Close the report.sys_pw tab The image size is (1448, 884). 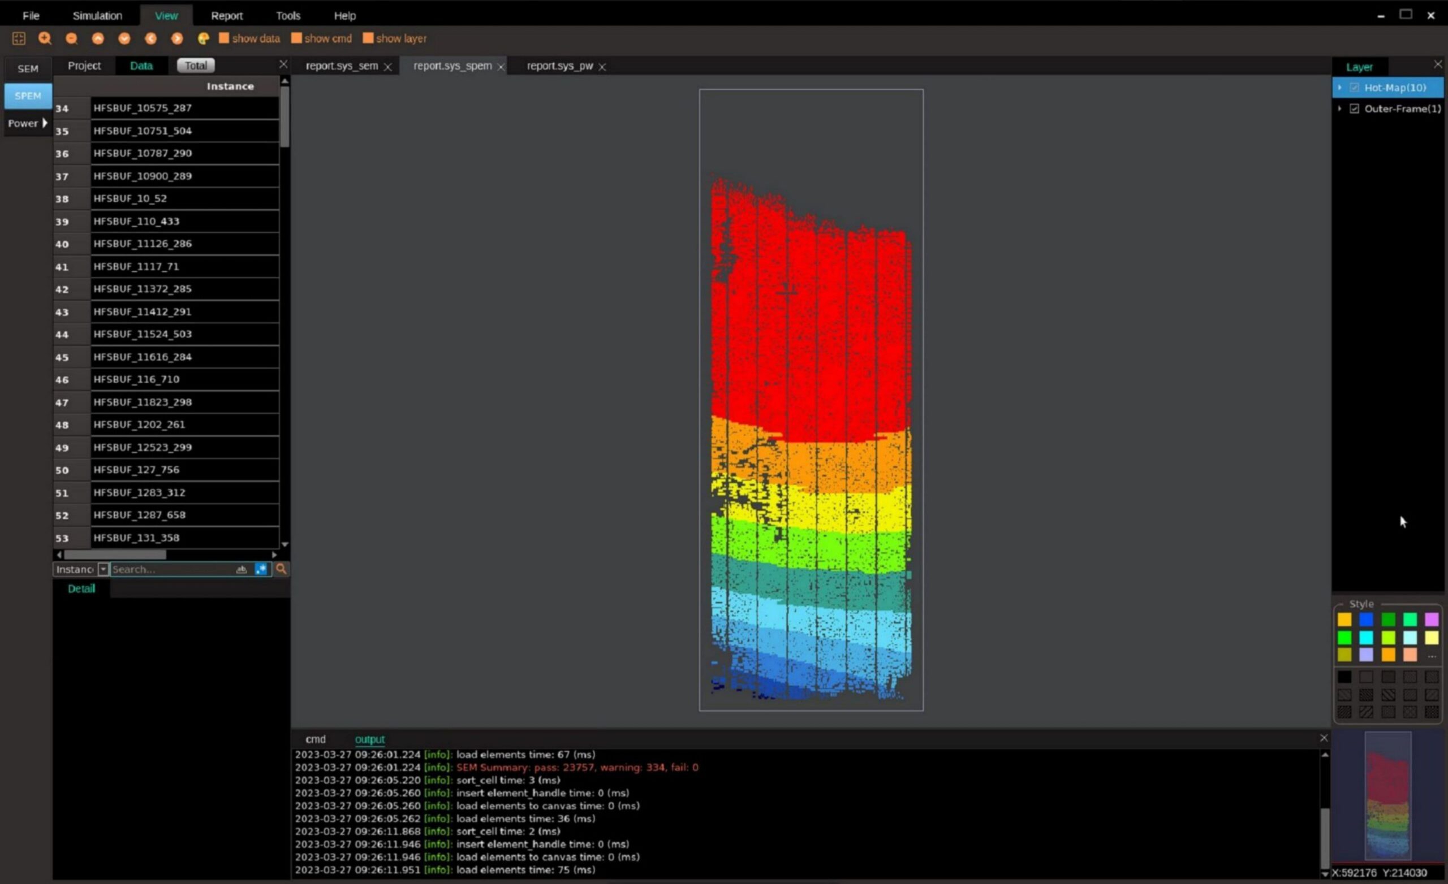(x=602, y=67)
